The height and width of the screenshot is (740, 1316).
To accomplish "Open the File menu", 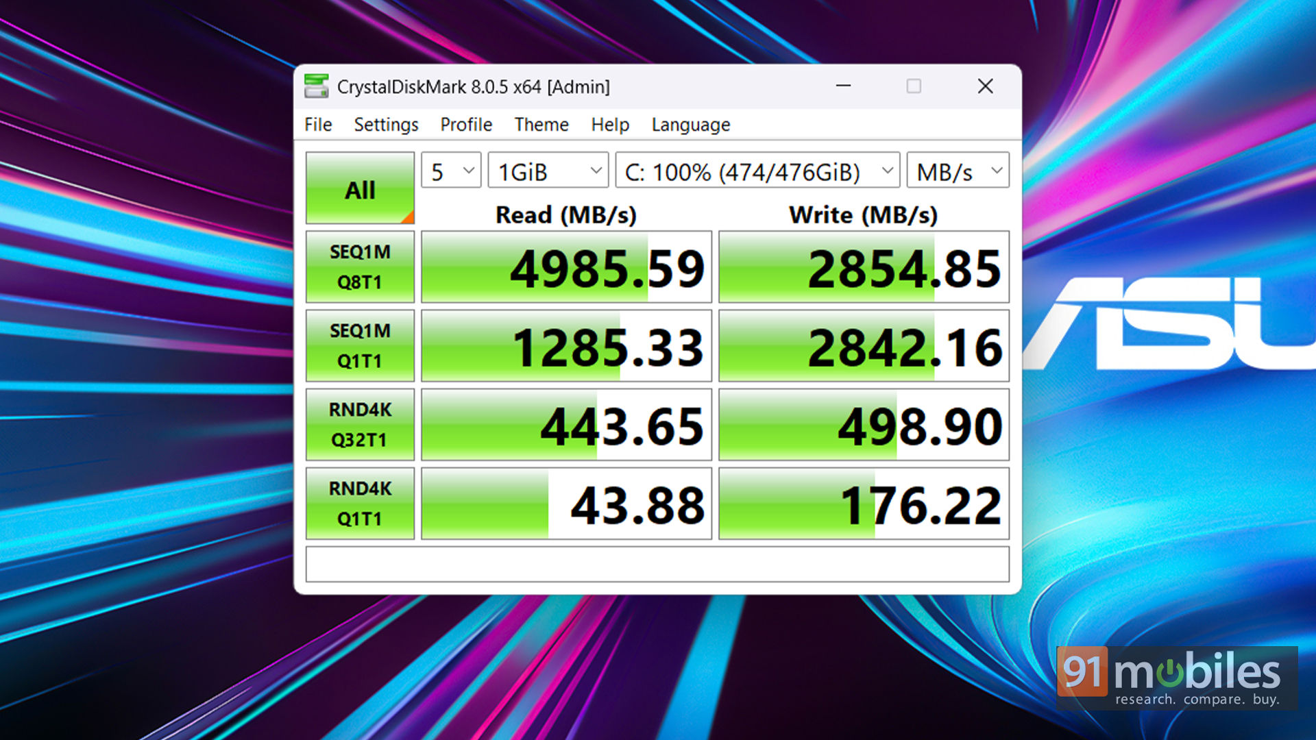I will click(x=318, y=125).
